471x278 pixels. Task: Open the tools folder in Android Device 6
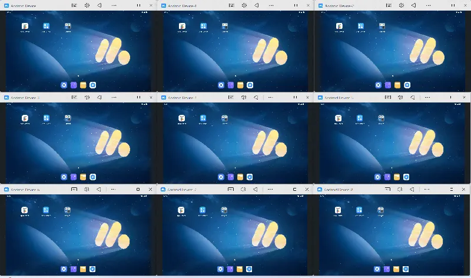click(68, 210)
